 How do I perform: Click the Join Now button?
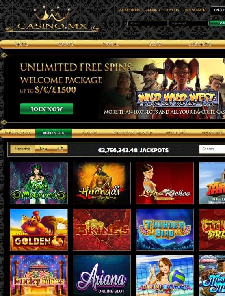[x=46, y=109]
